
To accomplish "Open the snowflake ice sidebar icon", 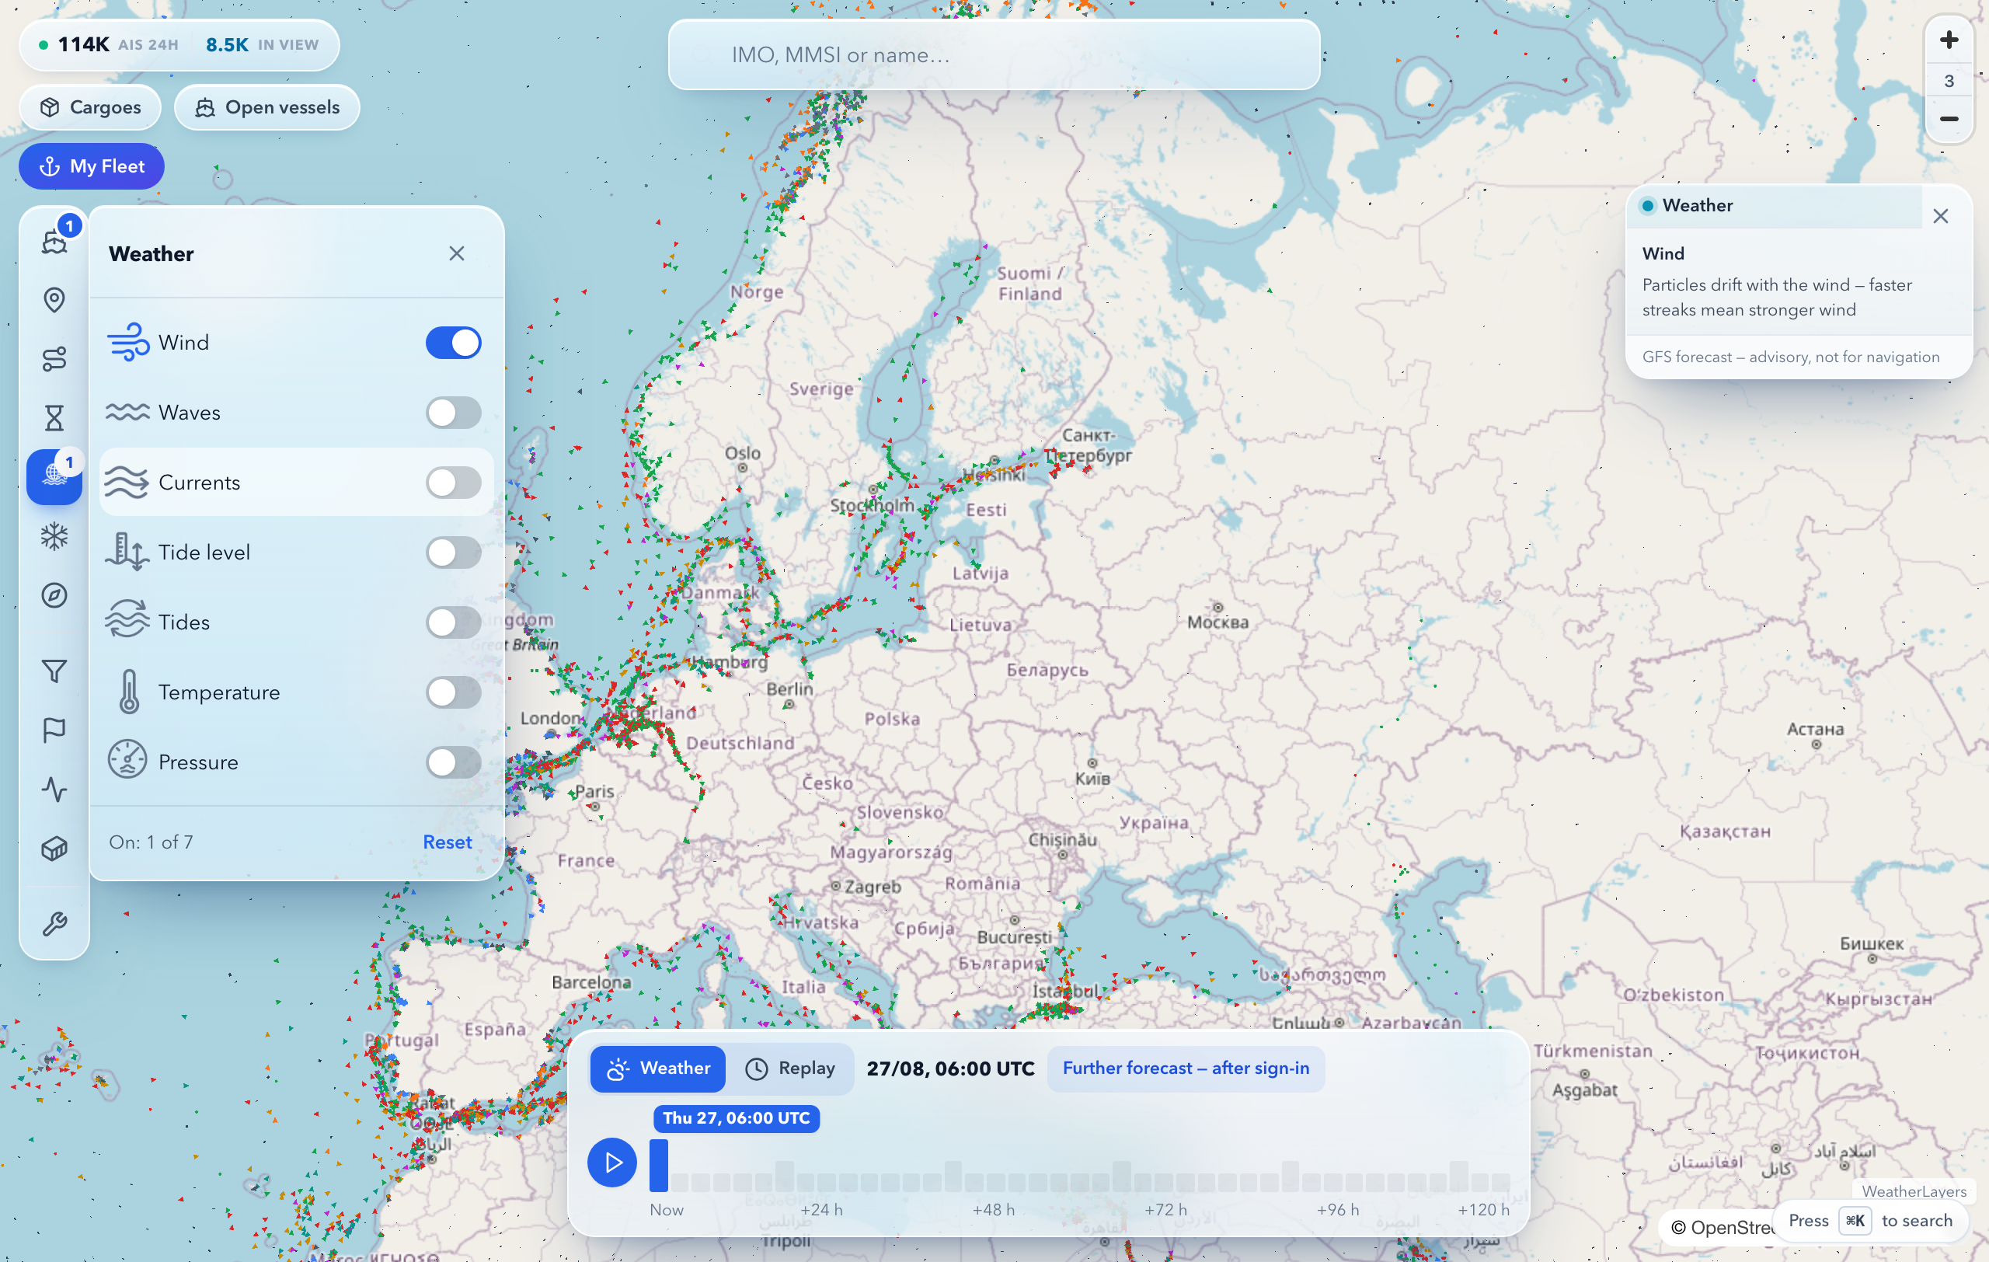I will pos(54,537).
